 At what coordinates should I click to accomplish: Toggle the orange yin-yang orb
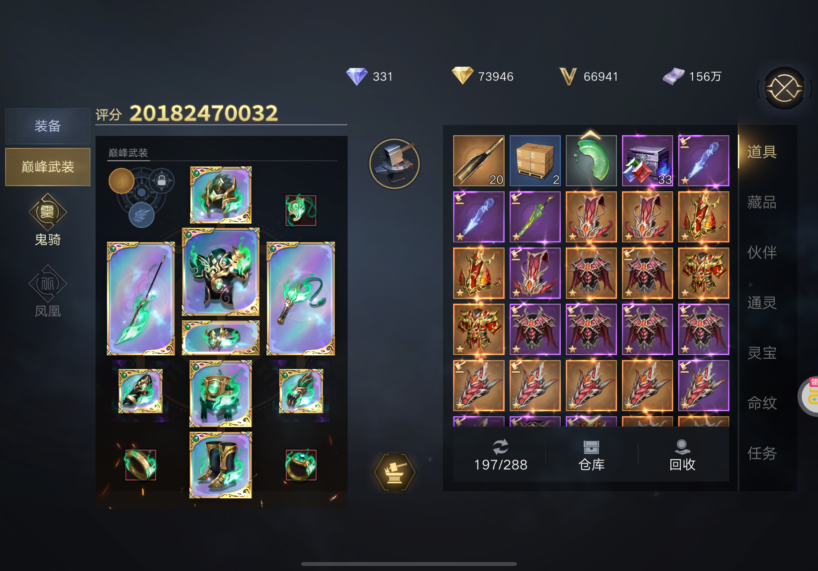(122, 181)
